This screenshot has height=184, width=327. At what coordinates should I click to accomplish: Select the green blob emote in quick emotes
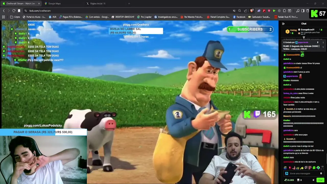click(314, 168)
